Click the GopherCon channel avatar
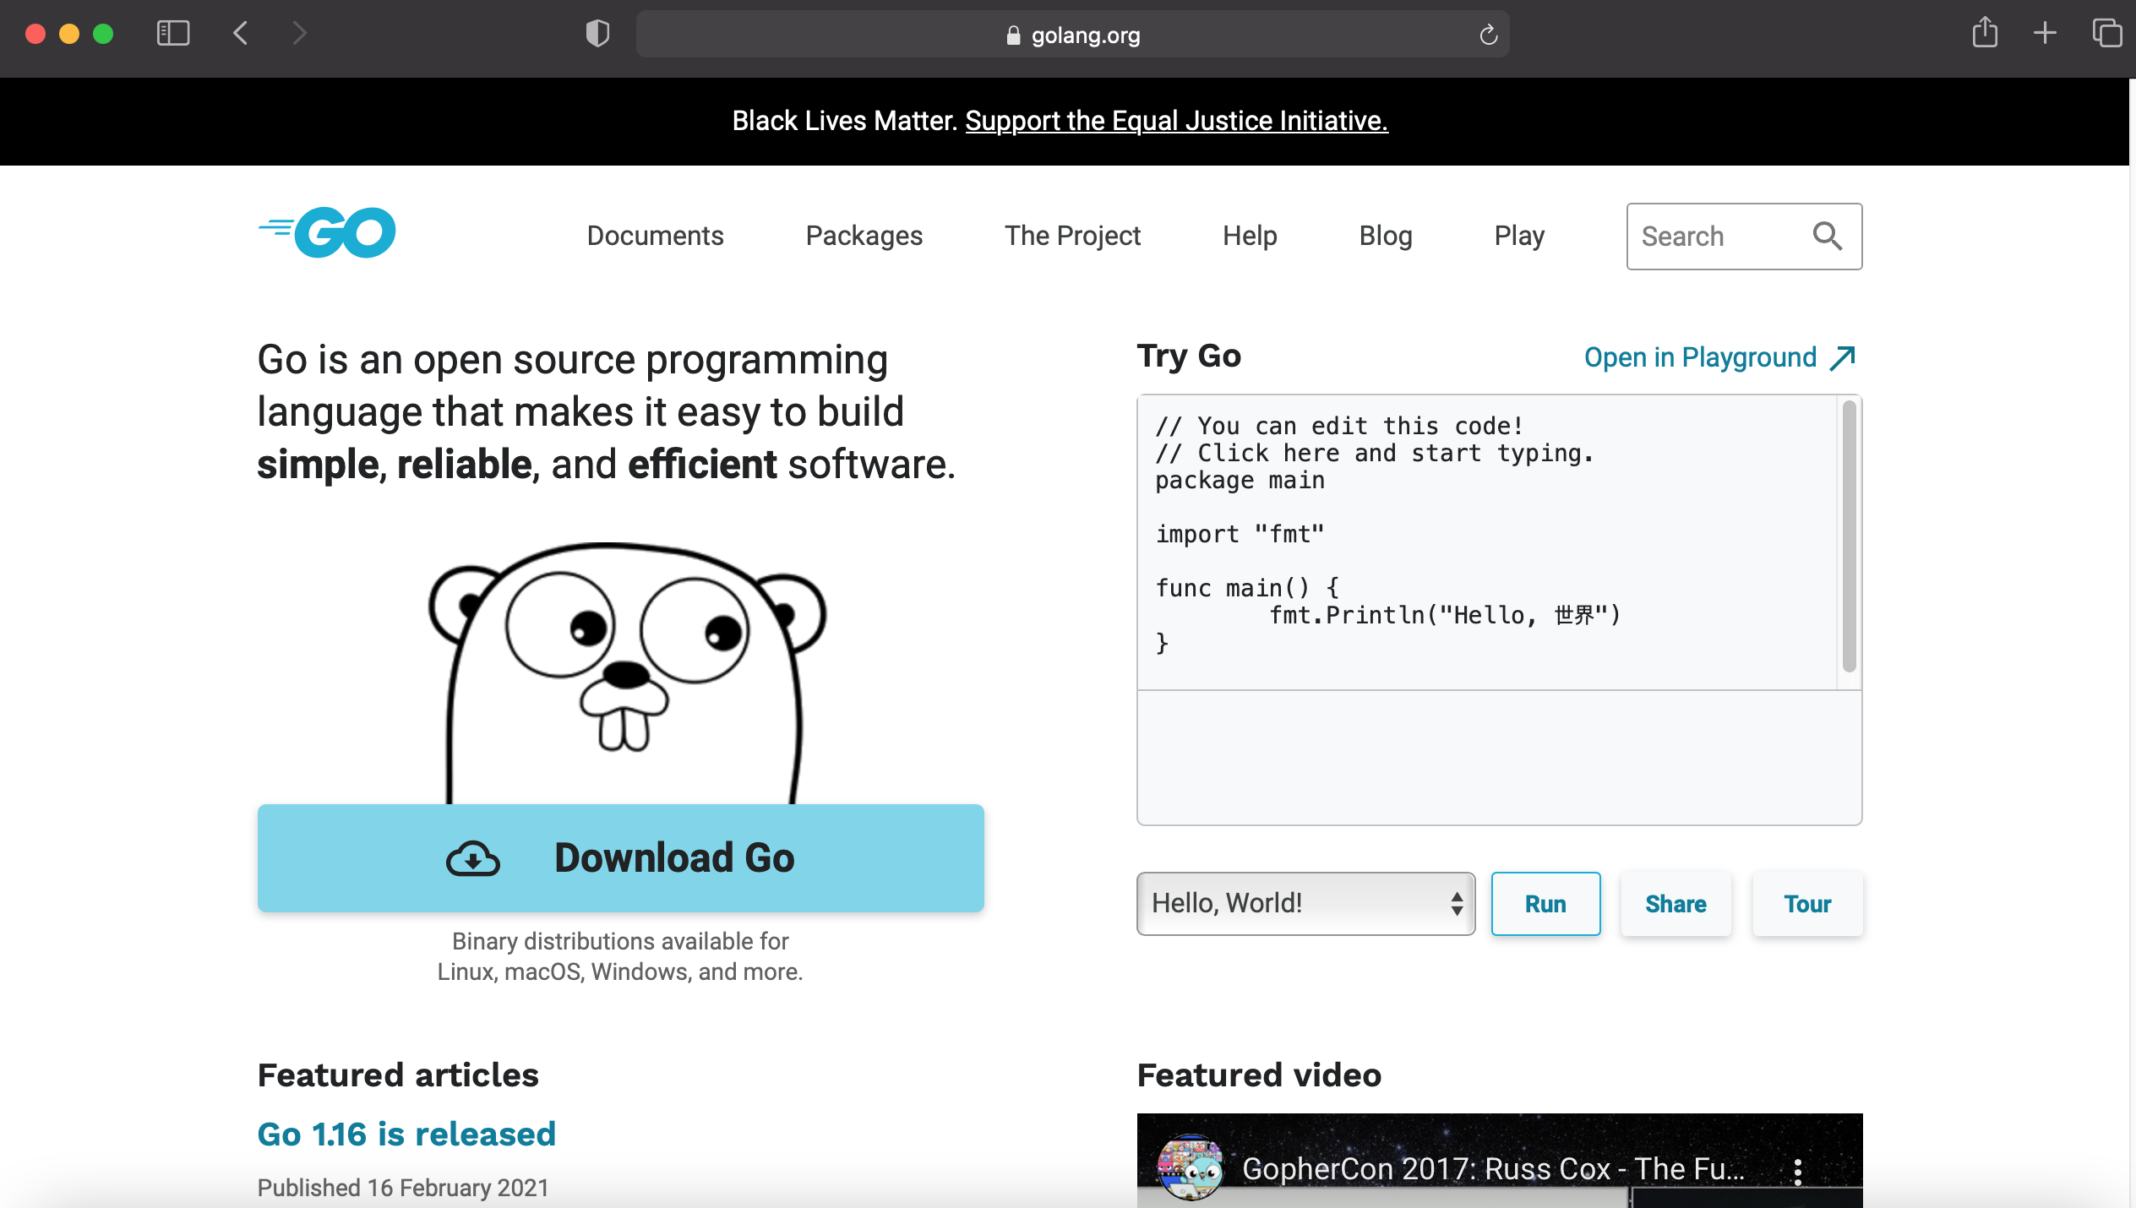Screen dimensions: 2136x1208 (x=1190, y=1167)
